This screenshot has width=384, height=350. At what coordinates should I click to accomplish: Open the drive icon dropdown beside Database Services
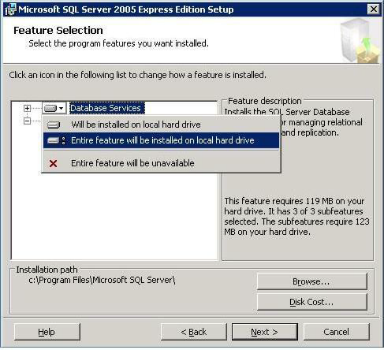54,108
